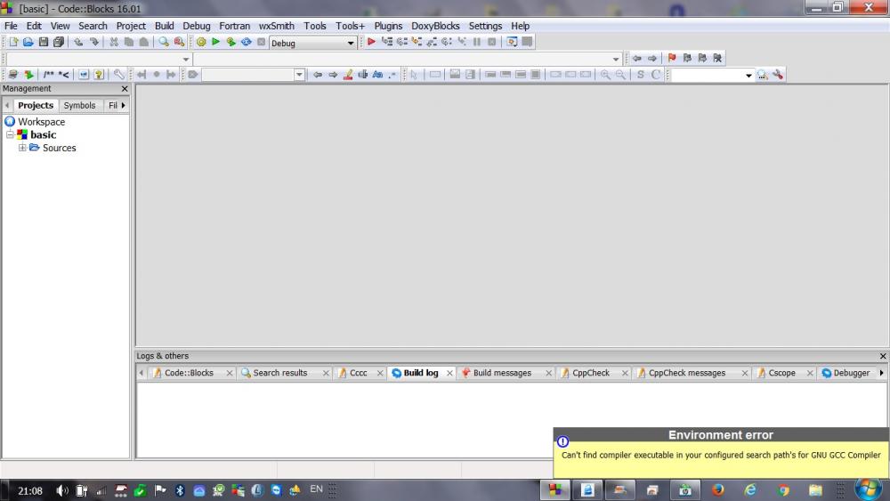Click the Find magnifier icon
This screenshot has width=890, height=501.
pyautogui.click(x=164, y=42)
